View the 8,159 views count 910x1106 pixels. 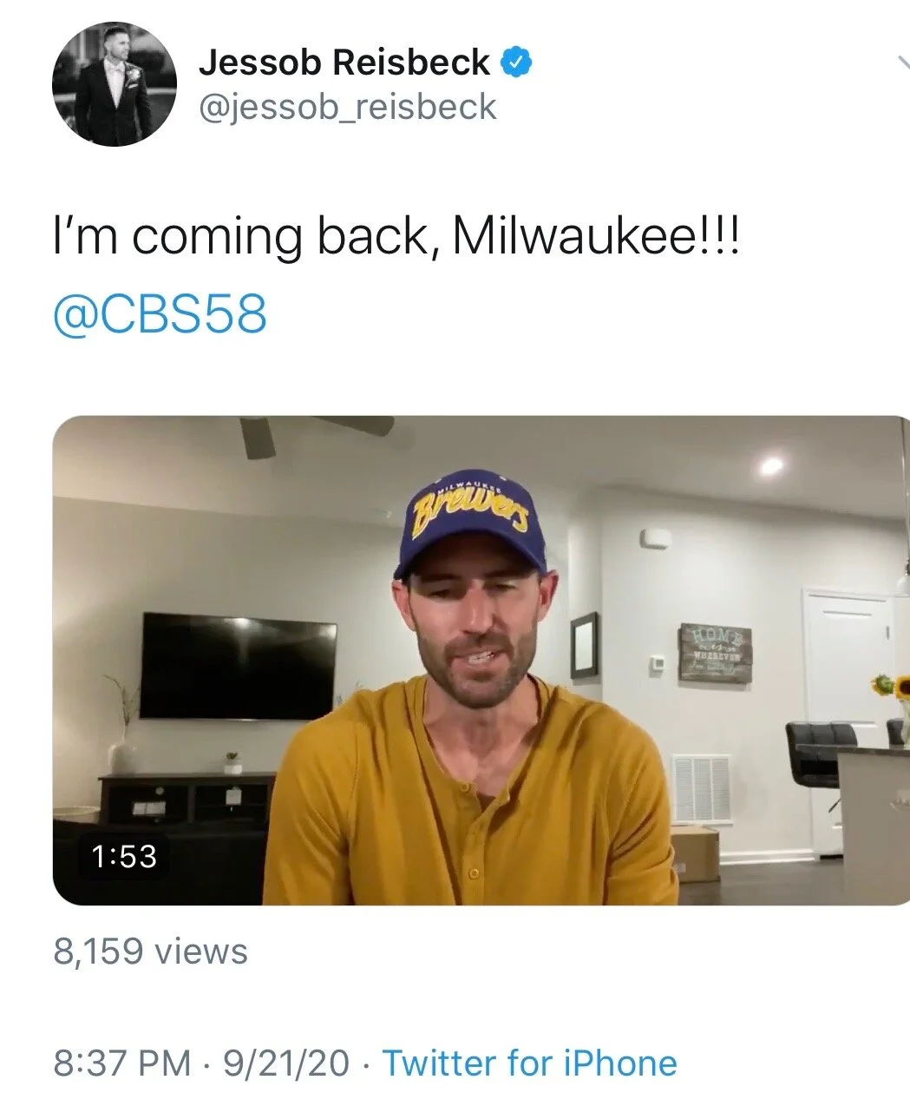point(150,951)
